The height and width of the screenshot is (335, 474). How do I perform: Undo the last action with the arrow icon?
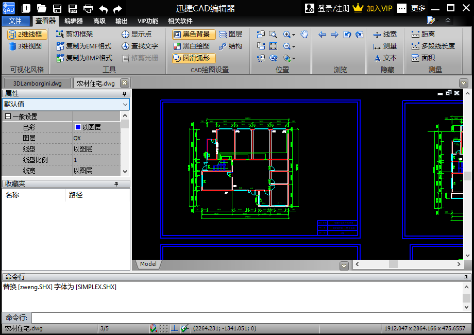tap(104, 9)
